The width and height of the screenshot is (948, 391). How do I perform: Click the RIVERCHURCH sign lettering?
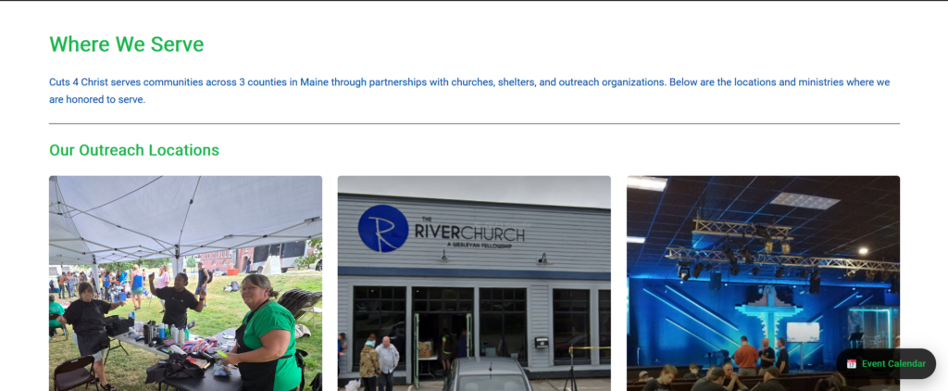(x=468, y=233)
